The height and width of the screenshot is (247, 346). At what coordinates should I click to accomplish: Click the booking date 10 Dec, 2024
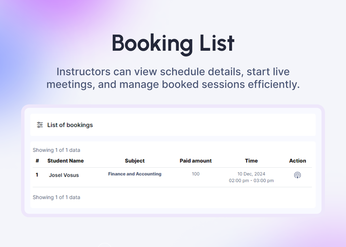coord(251,174)
